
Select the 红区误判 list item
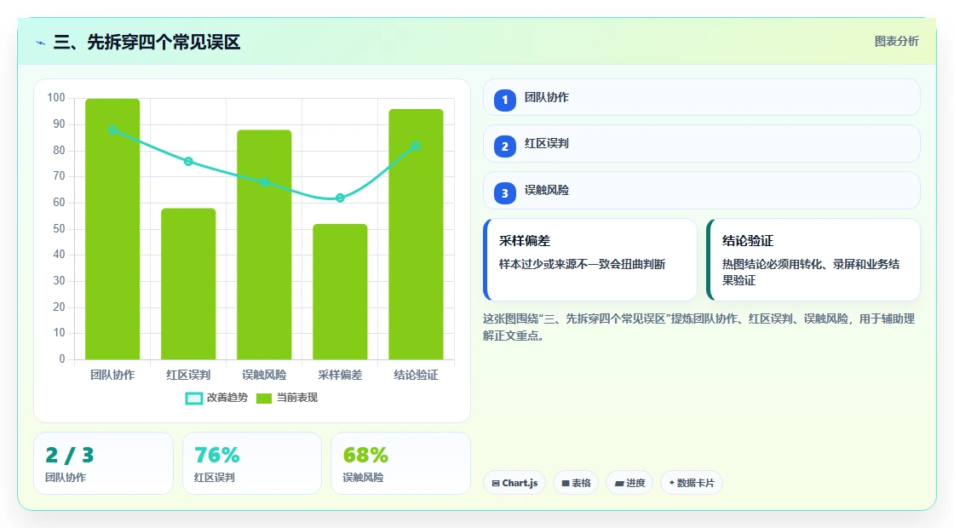click(x=701, y=144)
